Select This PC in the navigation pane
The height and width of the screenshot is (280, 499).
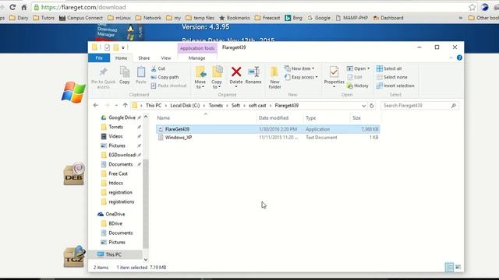[109, 254]
